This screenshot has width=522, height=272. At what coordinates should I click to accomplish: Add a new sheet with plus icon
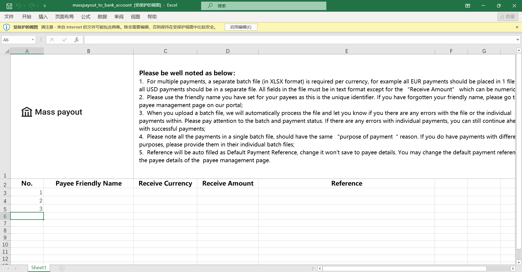coord(62,268)
